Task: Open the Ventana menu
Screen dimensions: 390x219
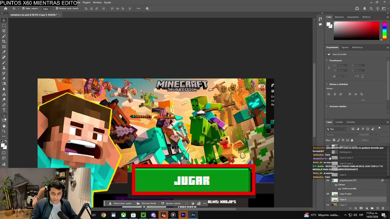Action: (x=97, y=2)
